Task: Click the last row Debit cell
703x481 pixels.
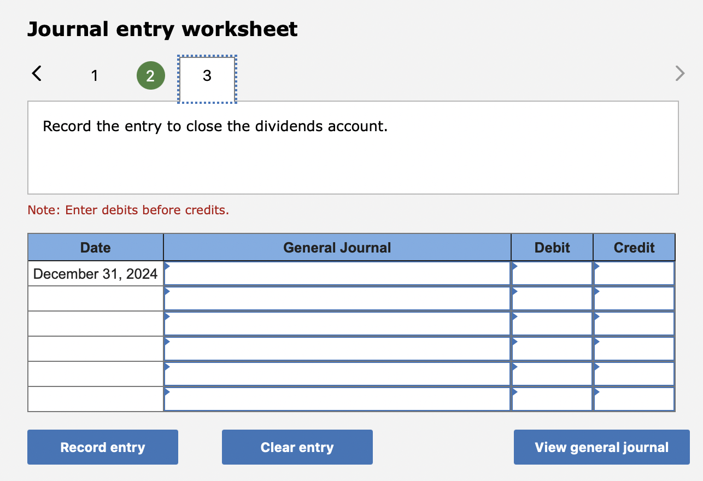Action: pyautogui.click(x=552, y=399)
